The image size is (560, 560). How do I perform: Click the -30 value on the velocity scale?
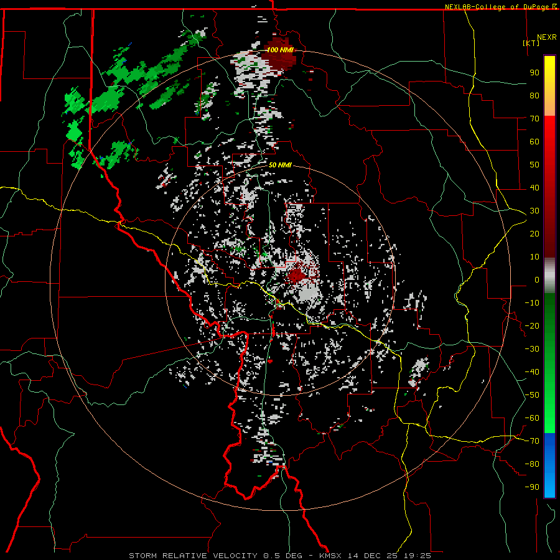[532, 349]
